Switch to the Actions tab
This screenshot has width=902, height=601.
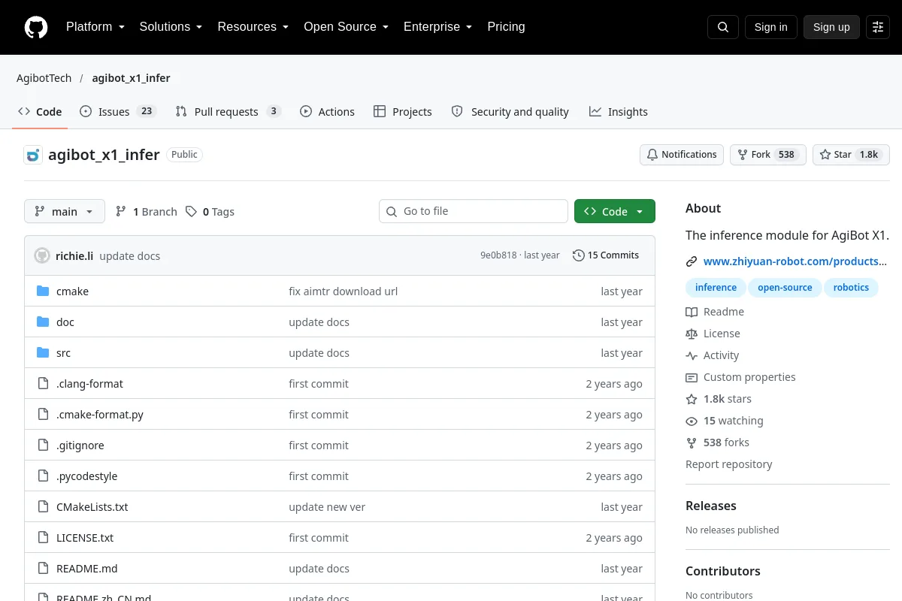327,111
